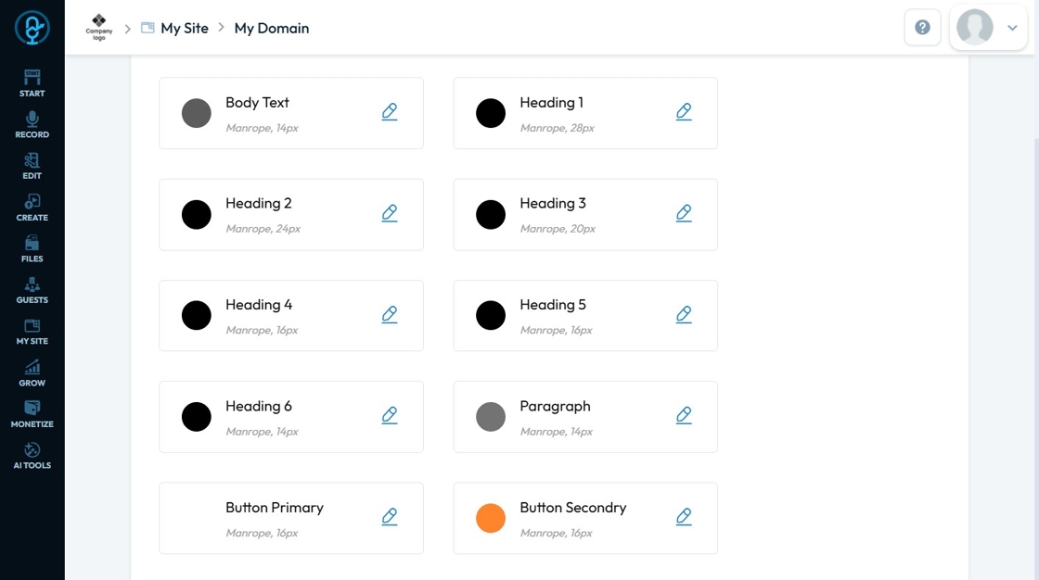Click the orange Button Secondry color swatch
1039x580 pixels.
click(491, 518)
